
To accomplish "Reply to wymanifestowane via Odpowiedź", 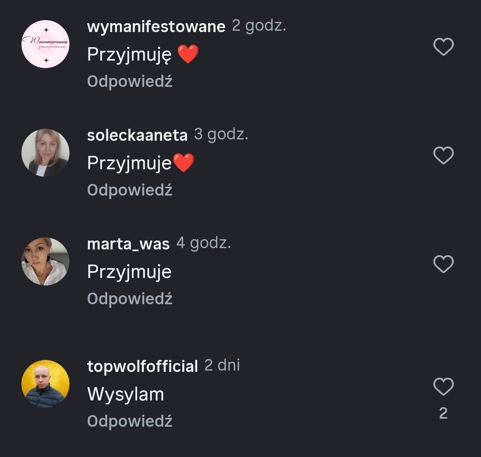I will 130,82.
